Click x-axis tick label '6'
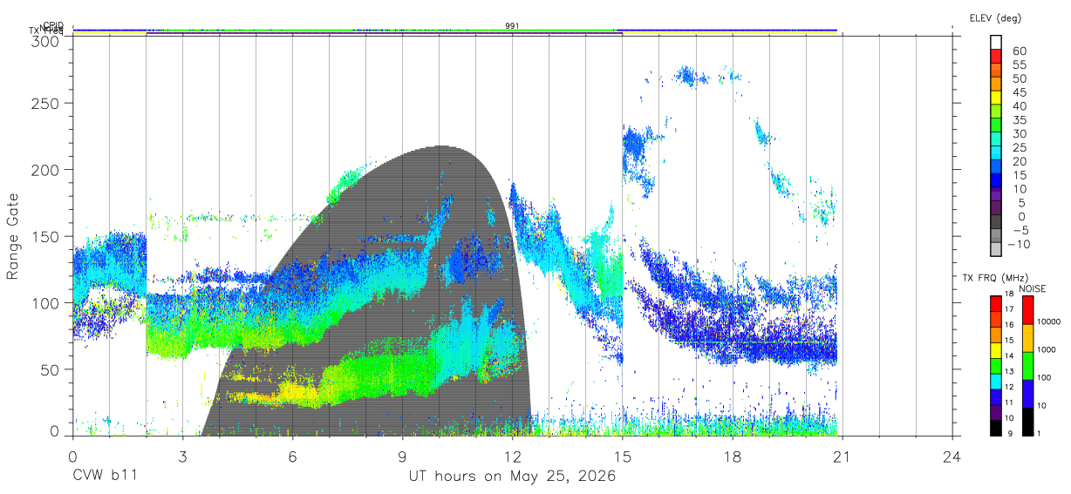1071x494 pixels. pos(292,456)
